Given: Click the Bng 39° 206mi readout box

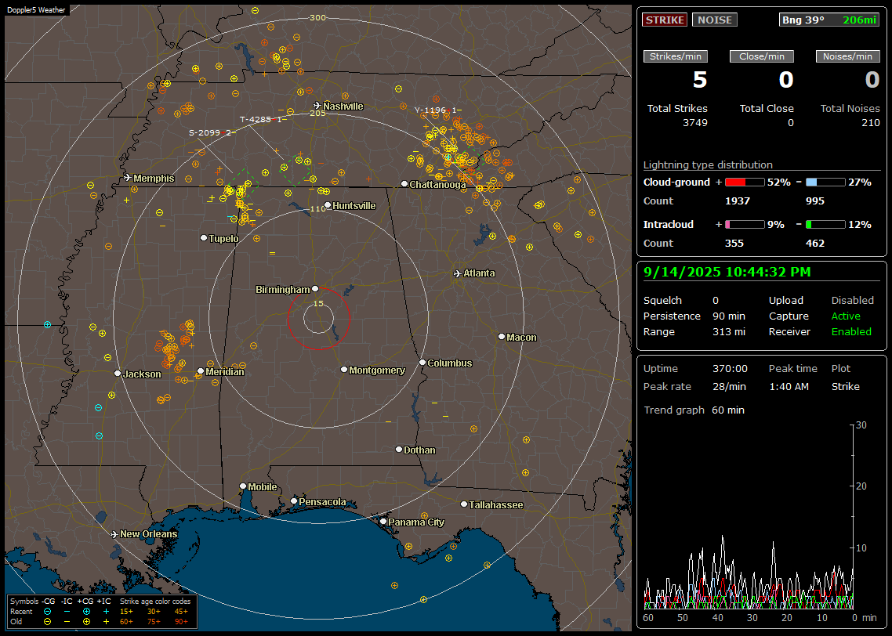Looking at the screenshot, I should 829,20.
